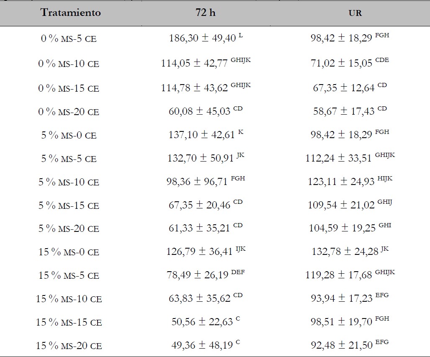Select the 0 % MS-5 CE row label
This screenshot has width=430, height=357.
[x=69, y=39]
